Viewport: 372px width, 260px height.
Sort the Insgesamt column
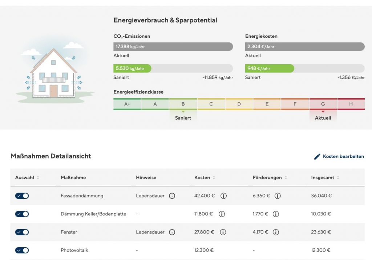(x=337, y=178)
